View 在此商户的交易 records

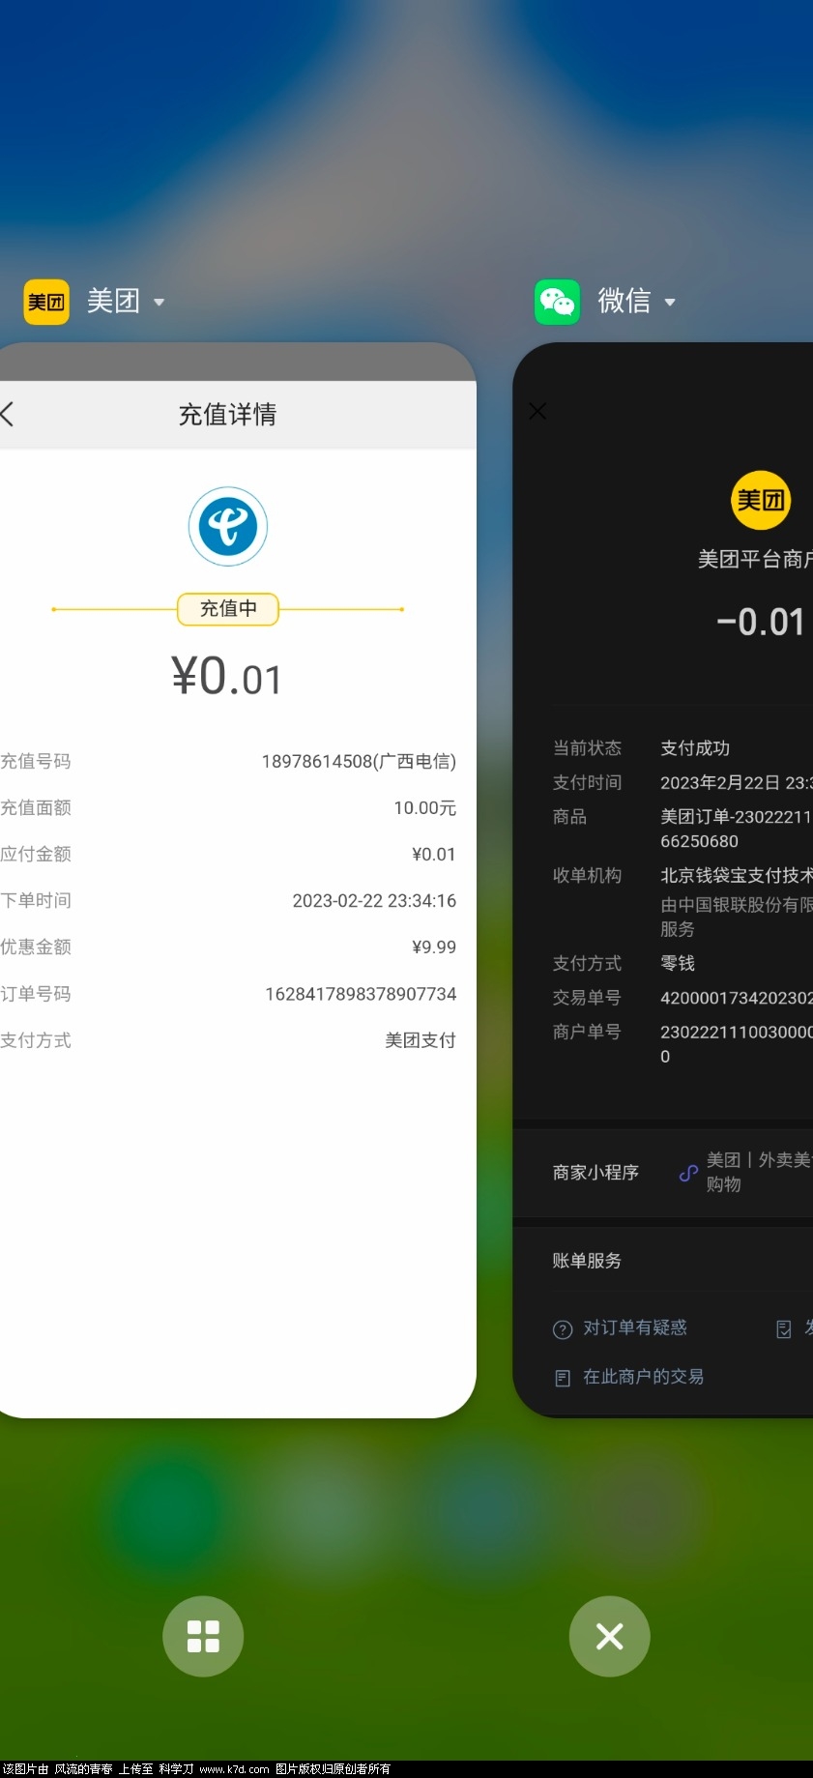pos(643,1377)
